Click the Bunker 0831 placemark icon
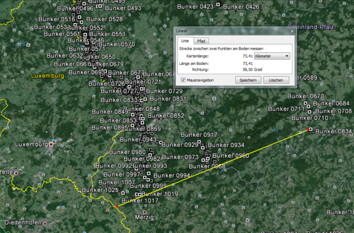This screenshot has height=233, width=354. (145, 99)
